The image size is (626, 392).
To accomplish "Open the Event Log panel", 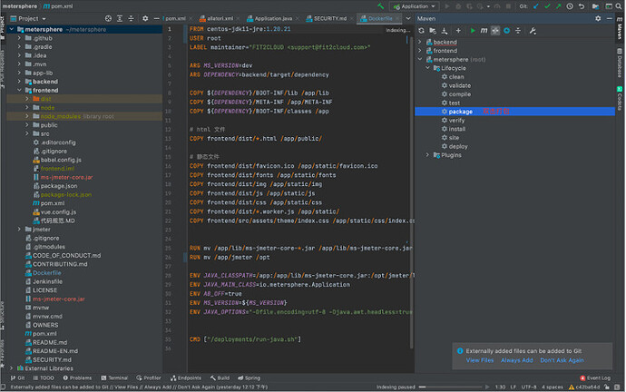I will pos(595,377).
